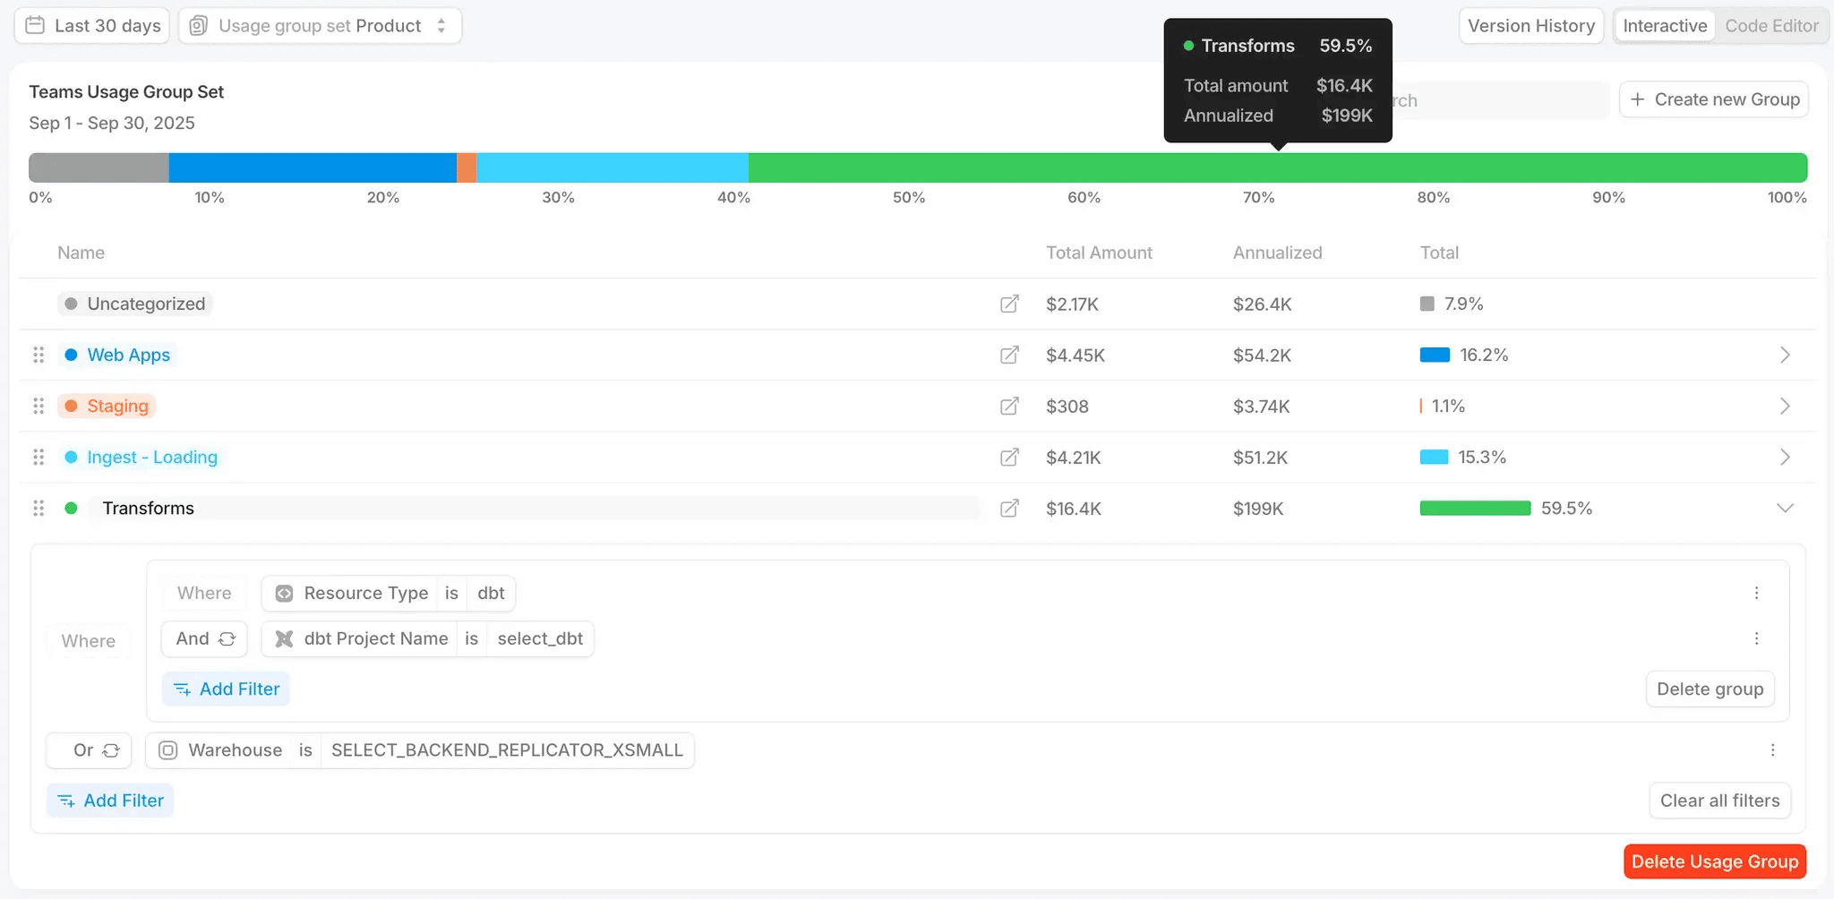Switch to Interactive mode
1834x899 pixels.
[x=1665, y=26]
